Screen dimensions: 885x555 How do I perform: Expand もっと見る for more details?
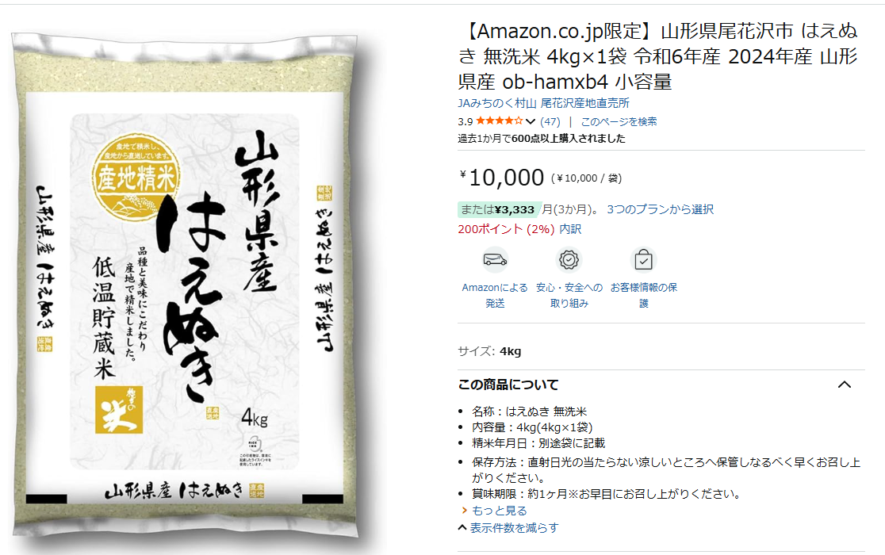499,511
